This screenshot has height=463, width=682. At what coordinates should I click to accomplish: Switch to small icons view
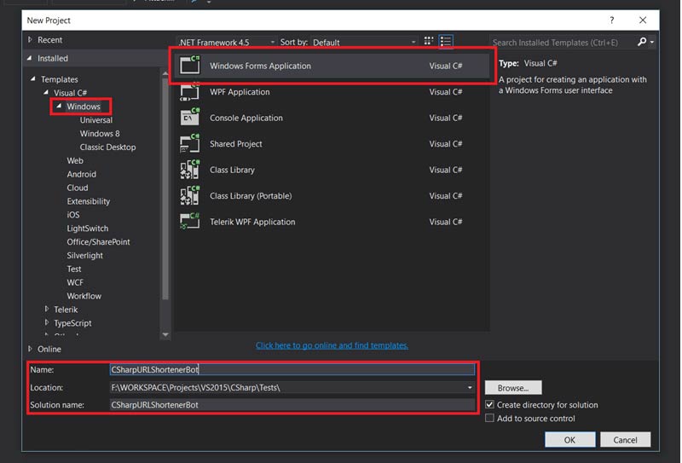(429, 42)
